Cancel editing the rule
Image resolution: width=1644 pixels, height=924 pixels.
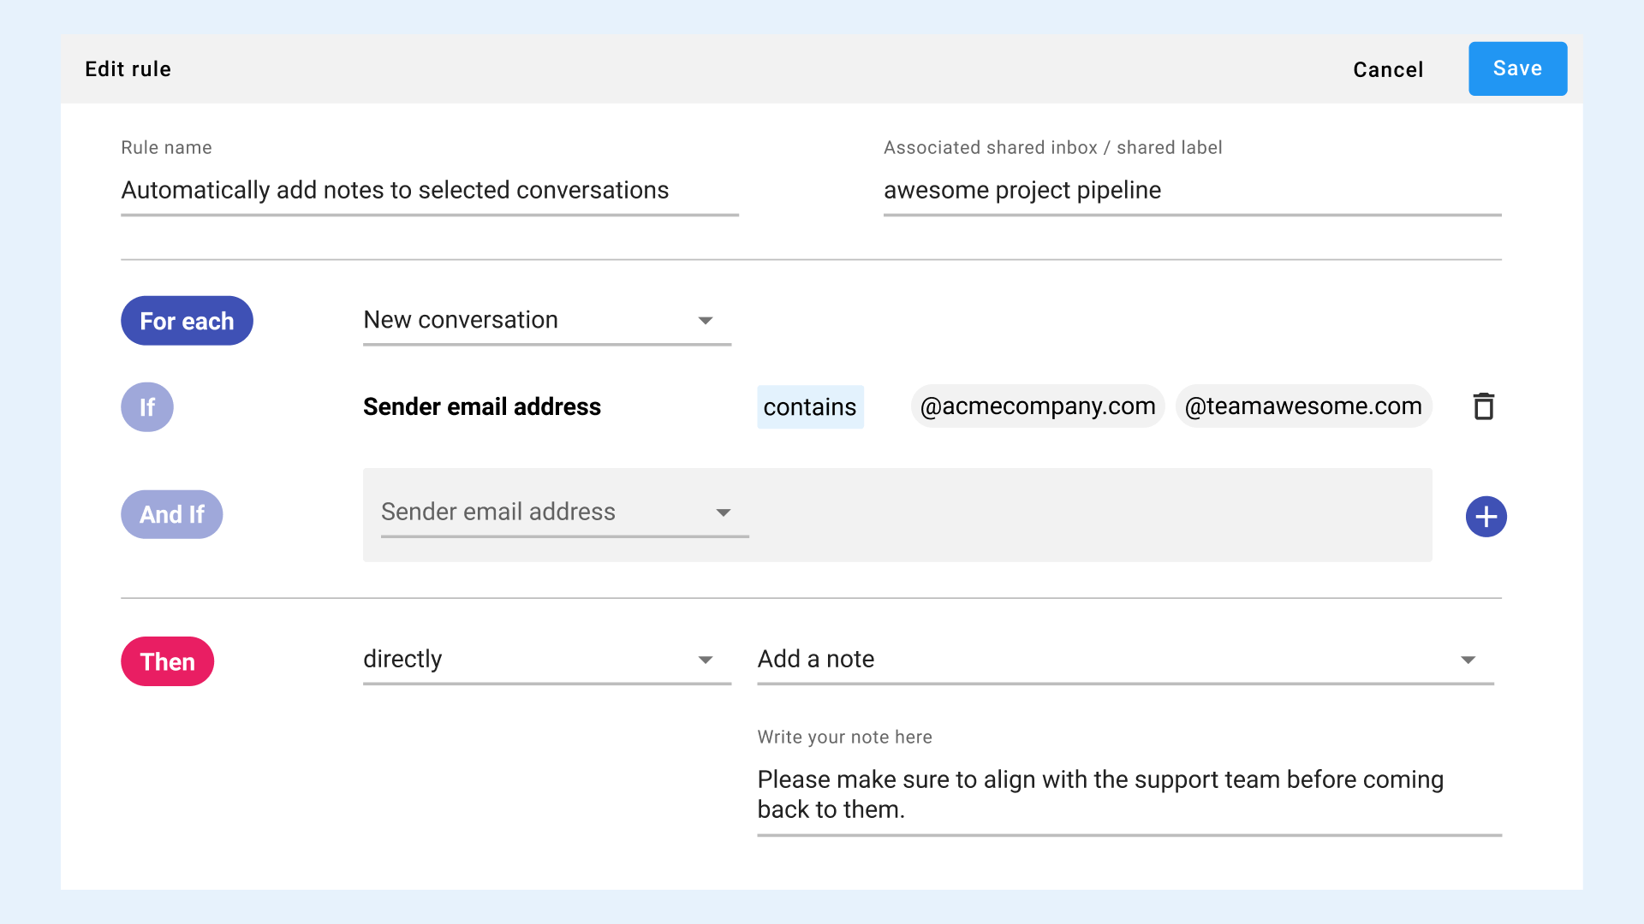tap(1387, 69)
